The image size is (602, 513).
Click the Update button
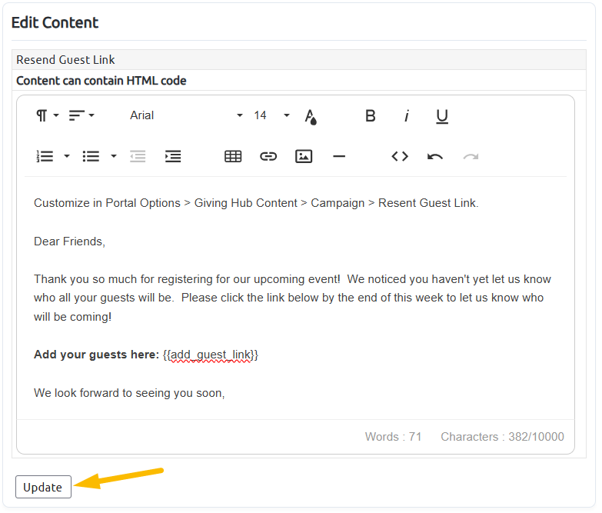43,487
